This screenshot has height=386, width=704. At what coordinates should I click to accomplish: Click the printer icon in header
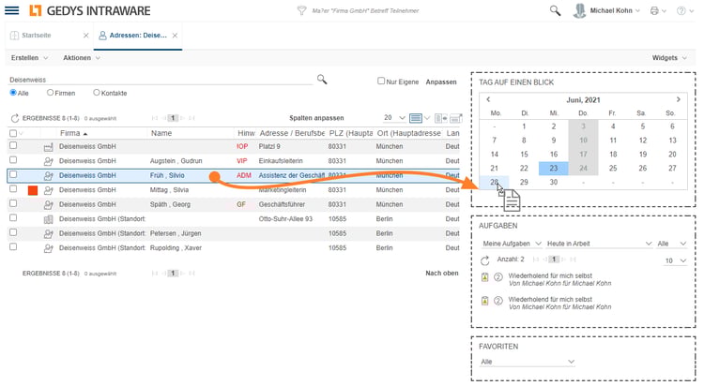coord(654,10)
